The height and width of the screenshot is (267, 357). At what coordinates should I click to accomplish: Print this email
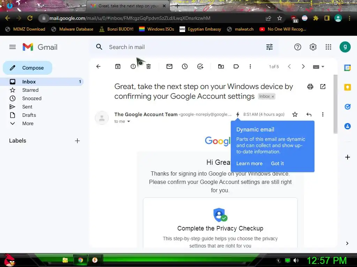coord(310,87)
